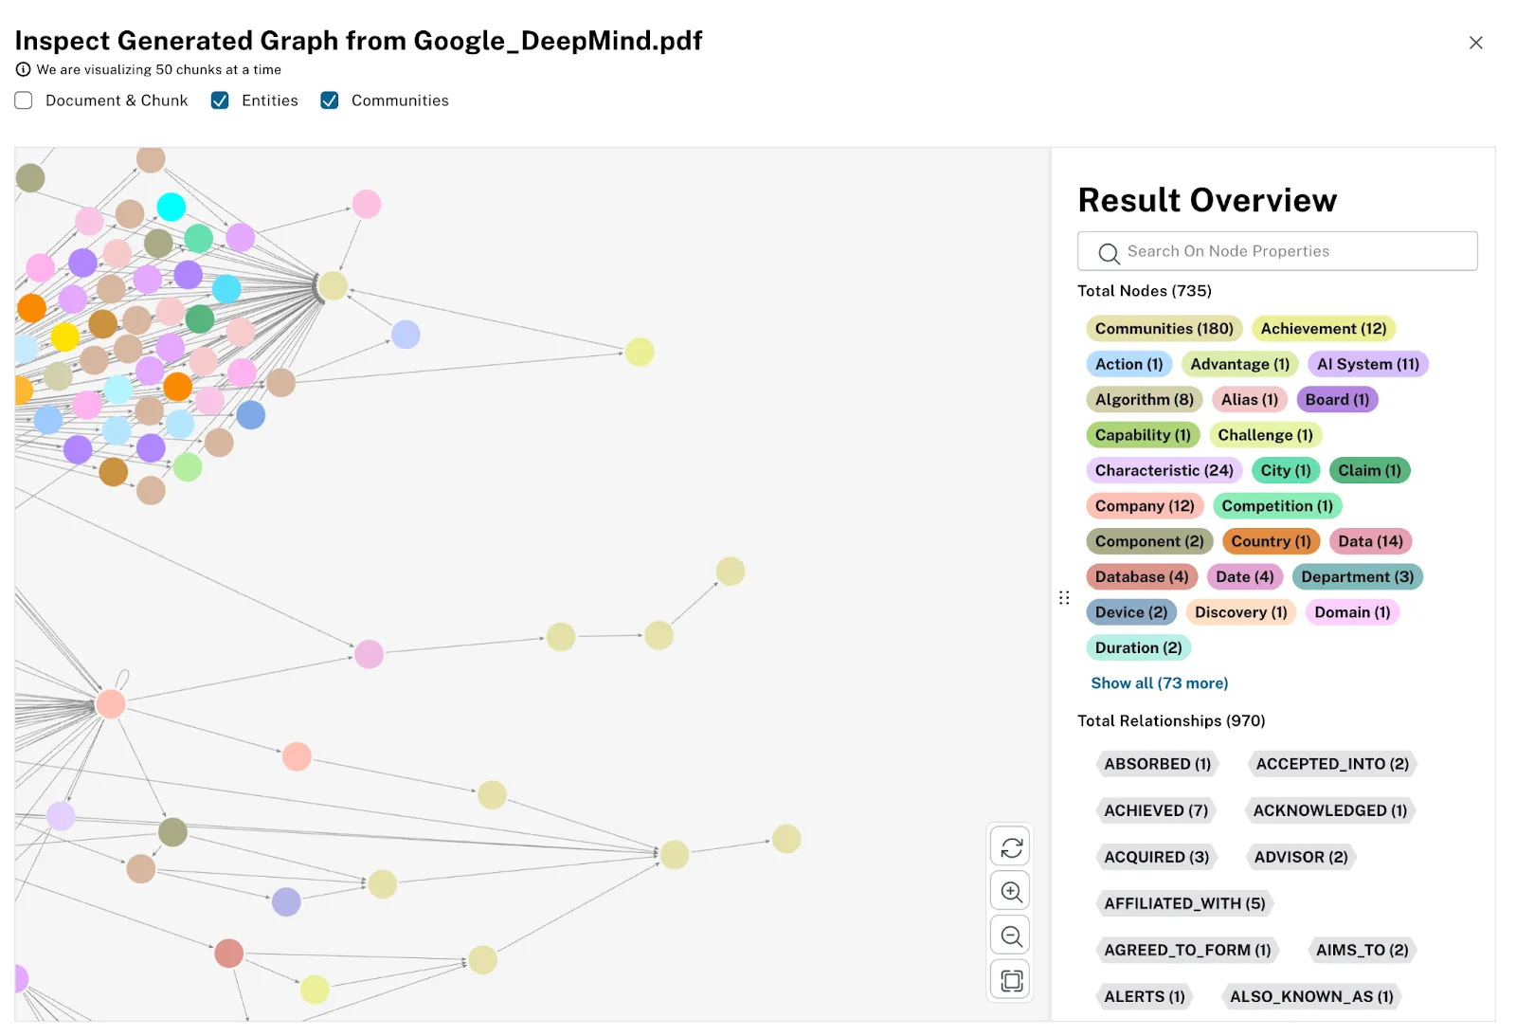Image resolution: width=1516 pixels, height=1036 pixels.
Task: Click the cyan node in the graph cluster
Action: click(171, 206)
